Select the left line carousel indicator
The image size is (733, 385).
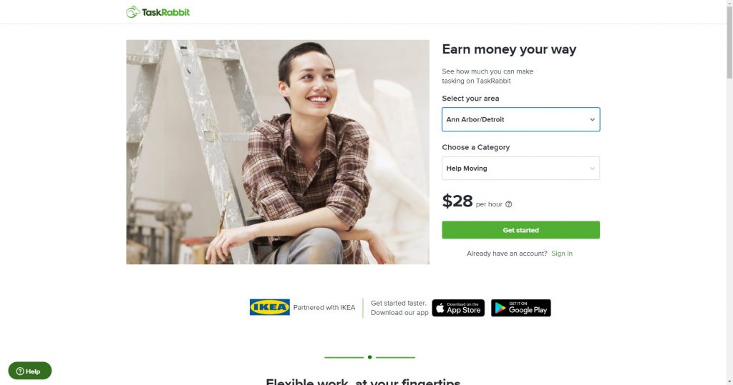coord(344,357)
